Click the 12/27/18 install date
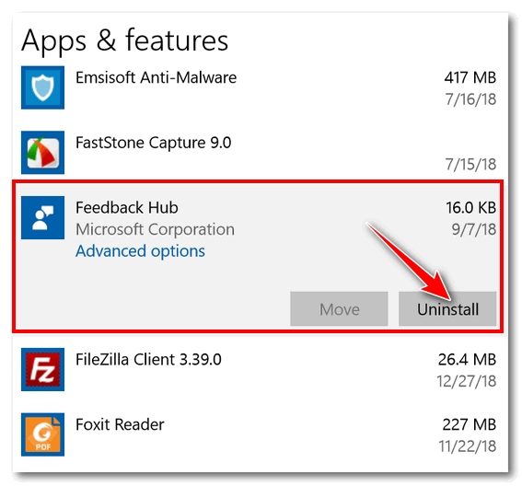 tap(466, 381)
